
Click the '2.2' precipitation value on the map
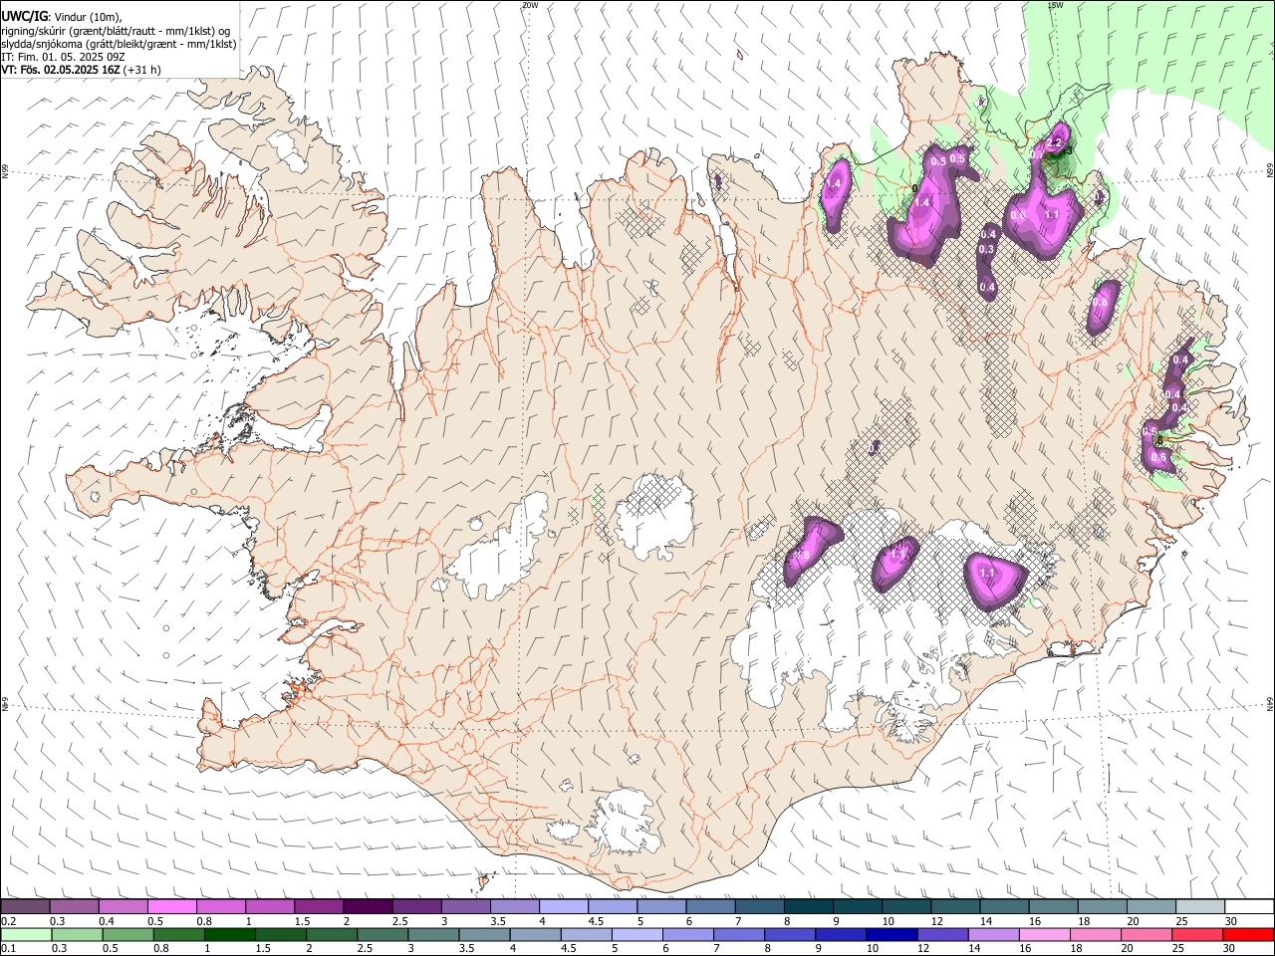click(x=1056, y=142)
